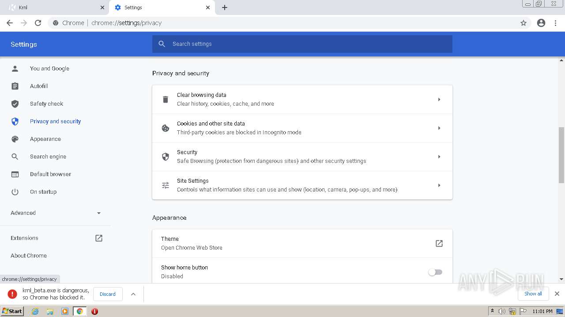This screenshot has height=317, width=565.
Task: Show hidden system tray icons arrow
Action: 492,311
